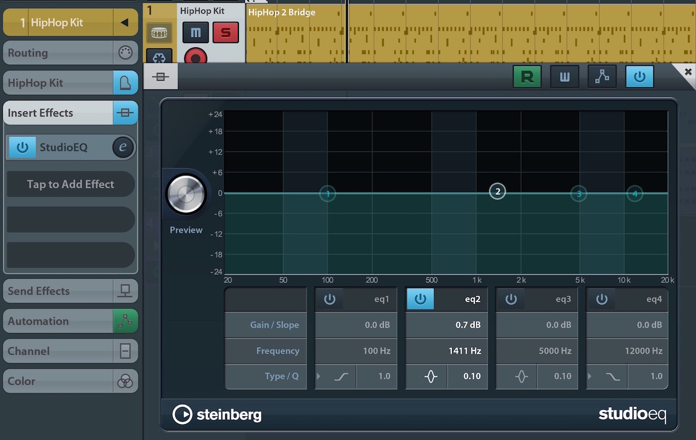Viewport: 696px width, 440px height.
Task: Open the Automation section
Action: click(59, 321)
